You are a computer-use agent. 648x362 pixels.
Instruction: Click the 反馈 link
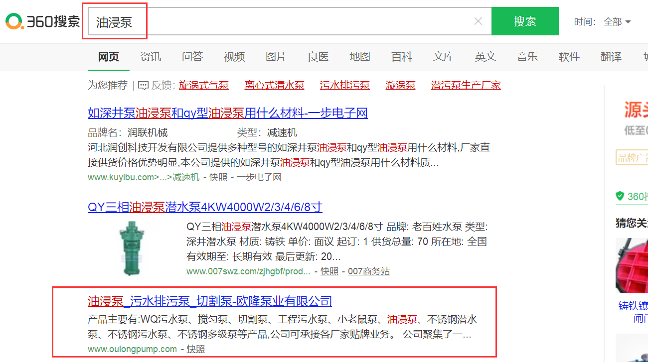point(162,86)
